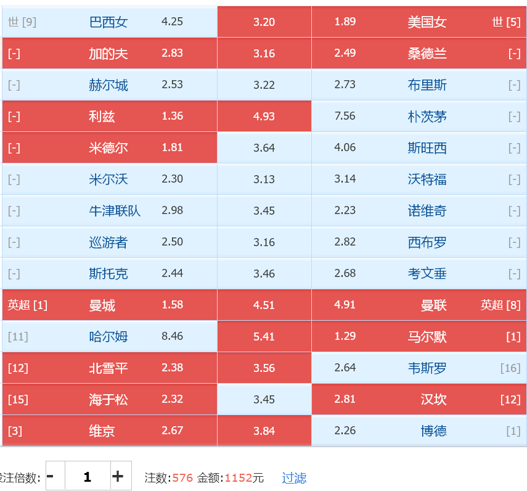
Task: Pick 诺维奇 away win odds 2.23
Action: point(419,210)
